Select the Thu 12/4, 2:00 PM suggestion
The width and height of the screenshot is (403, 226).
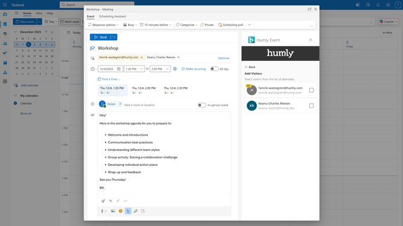click(144, 90)
